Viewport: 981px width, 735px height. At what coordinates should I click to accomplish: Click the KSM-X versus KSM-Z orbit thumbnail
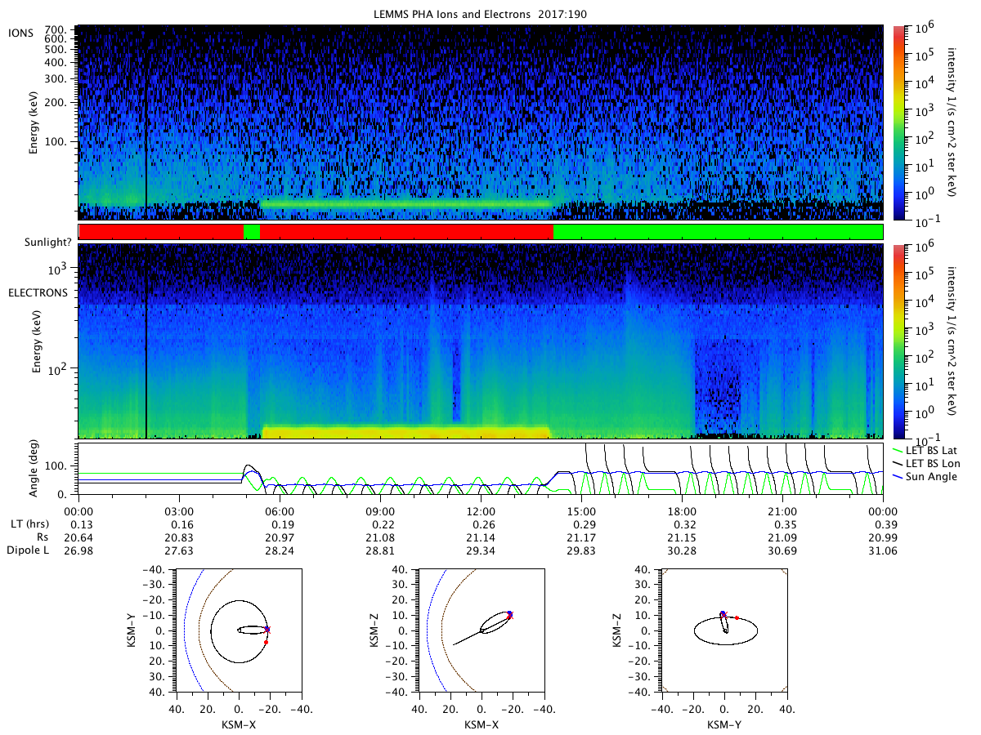point(481,630)
